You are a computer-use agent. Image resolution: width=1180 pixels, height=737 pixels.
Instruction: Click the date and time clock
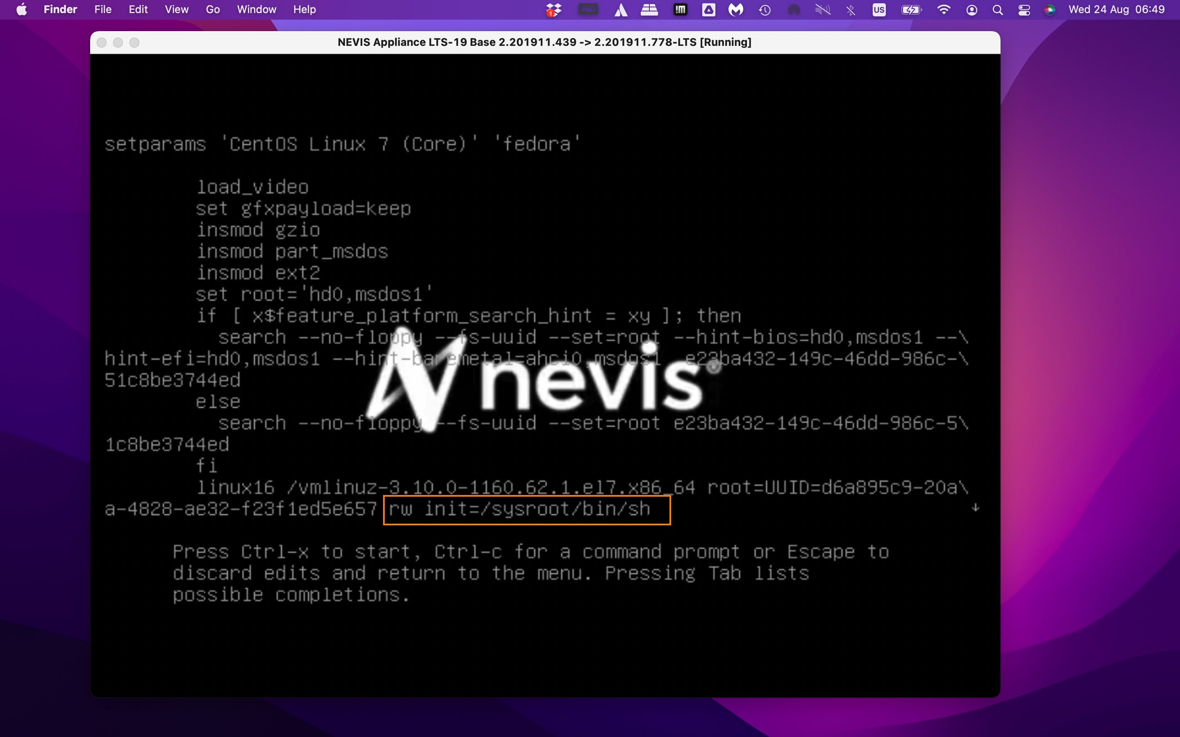coord(1116,10)
